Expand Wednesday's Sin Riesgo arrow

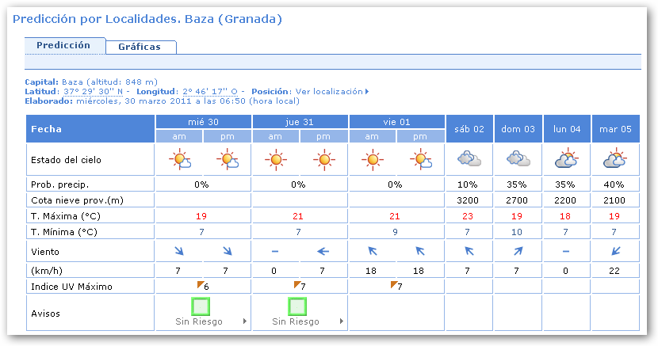coord(245,322)
